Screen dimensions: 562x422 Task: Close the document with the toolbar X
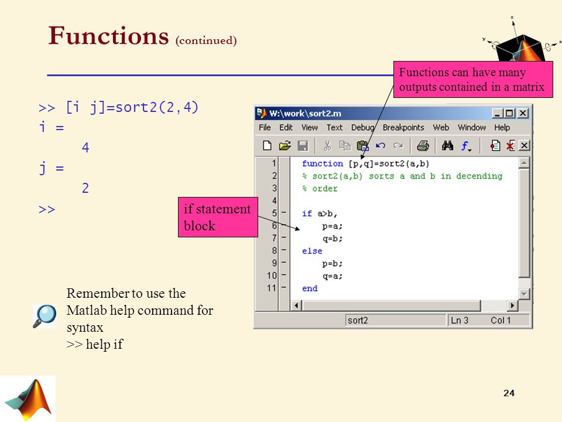pyautogui.click(x=524, y=146)
